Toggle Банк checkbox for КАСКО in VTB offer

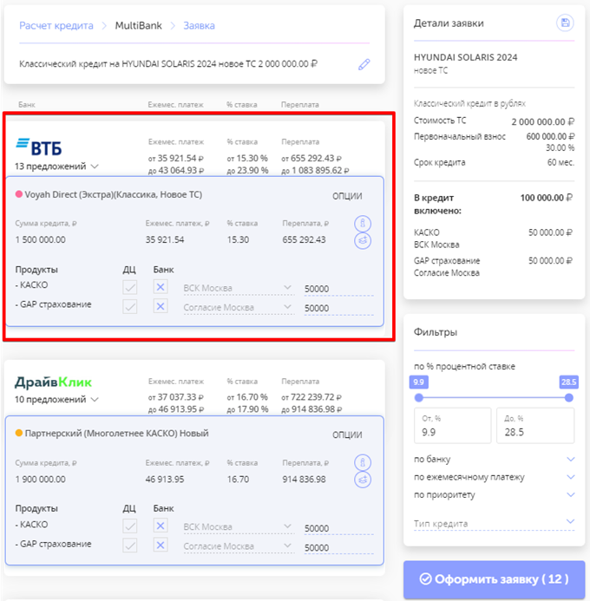(x=161, y=288)
